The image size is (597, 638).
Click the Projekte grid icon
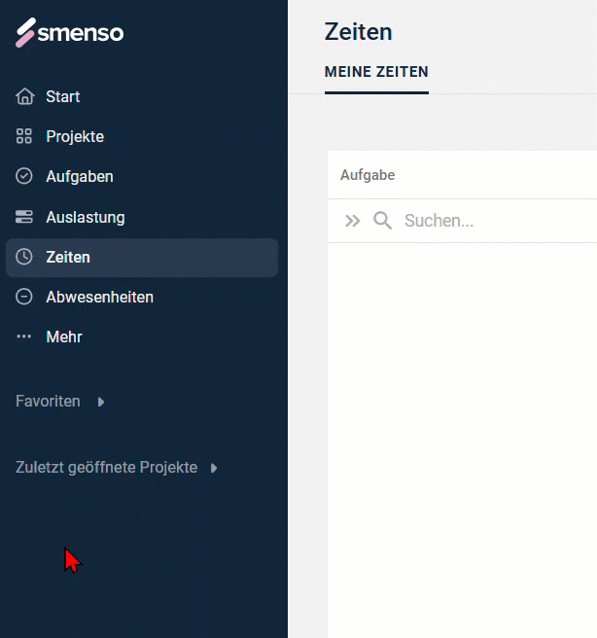(x=24, y=136)
